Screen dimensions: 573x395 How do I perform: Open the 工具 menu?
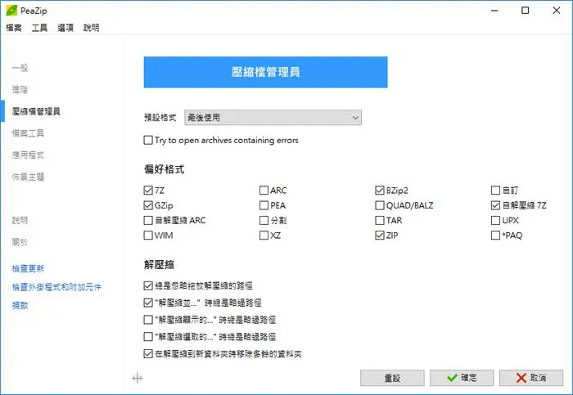coord(39,28)
